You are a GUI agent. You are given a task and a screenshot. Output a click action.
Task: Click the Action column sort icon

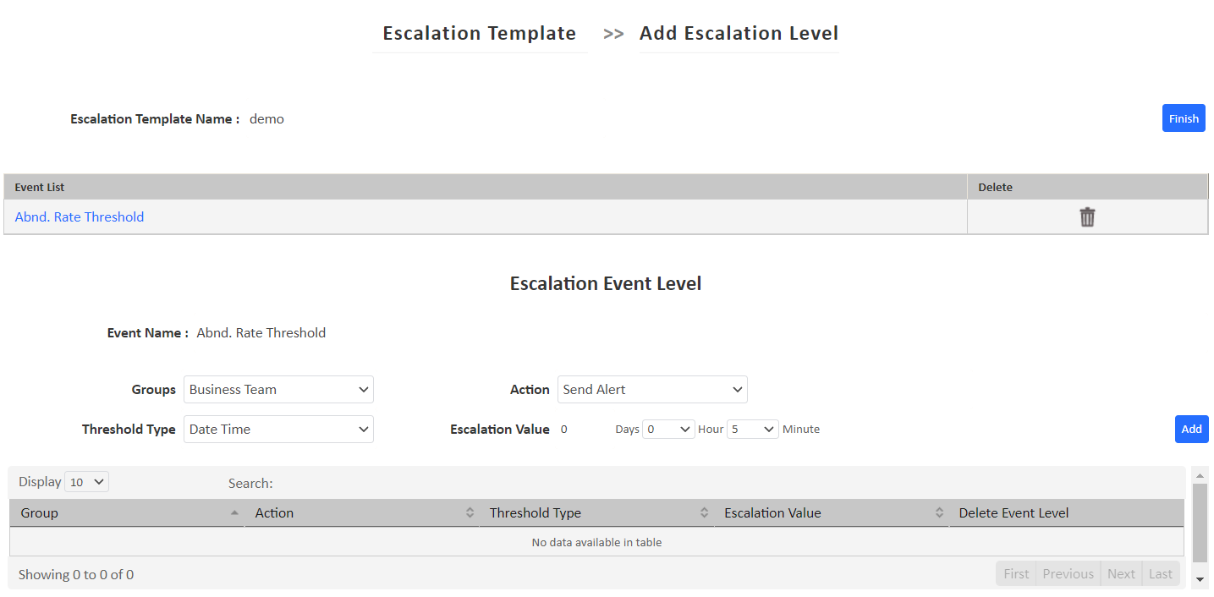pyautogui.click(x=471, y=512)
